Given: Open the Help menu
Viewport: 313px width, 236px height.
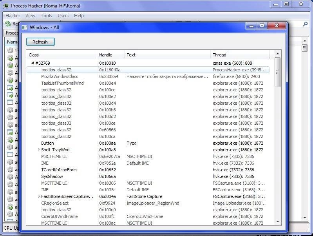Looking at the screenshot, I should pos(79,16).
